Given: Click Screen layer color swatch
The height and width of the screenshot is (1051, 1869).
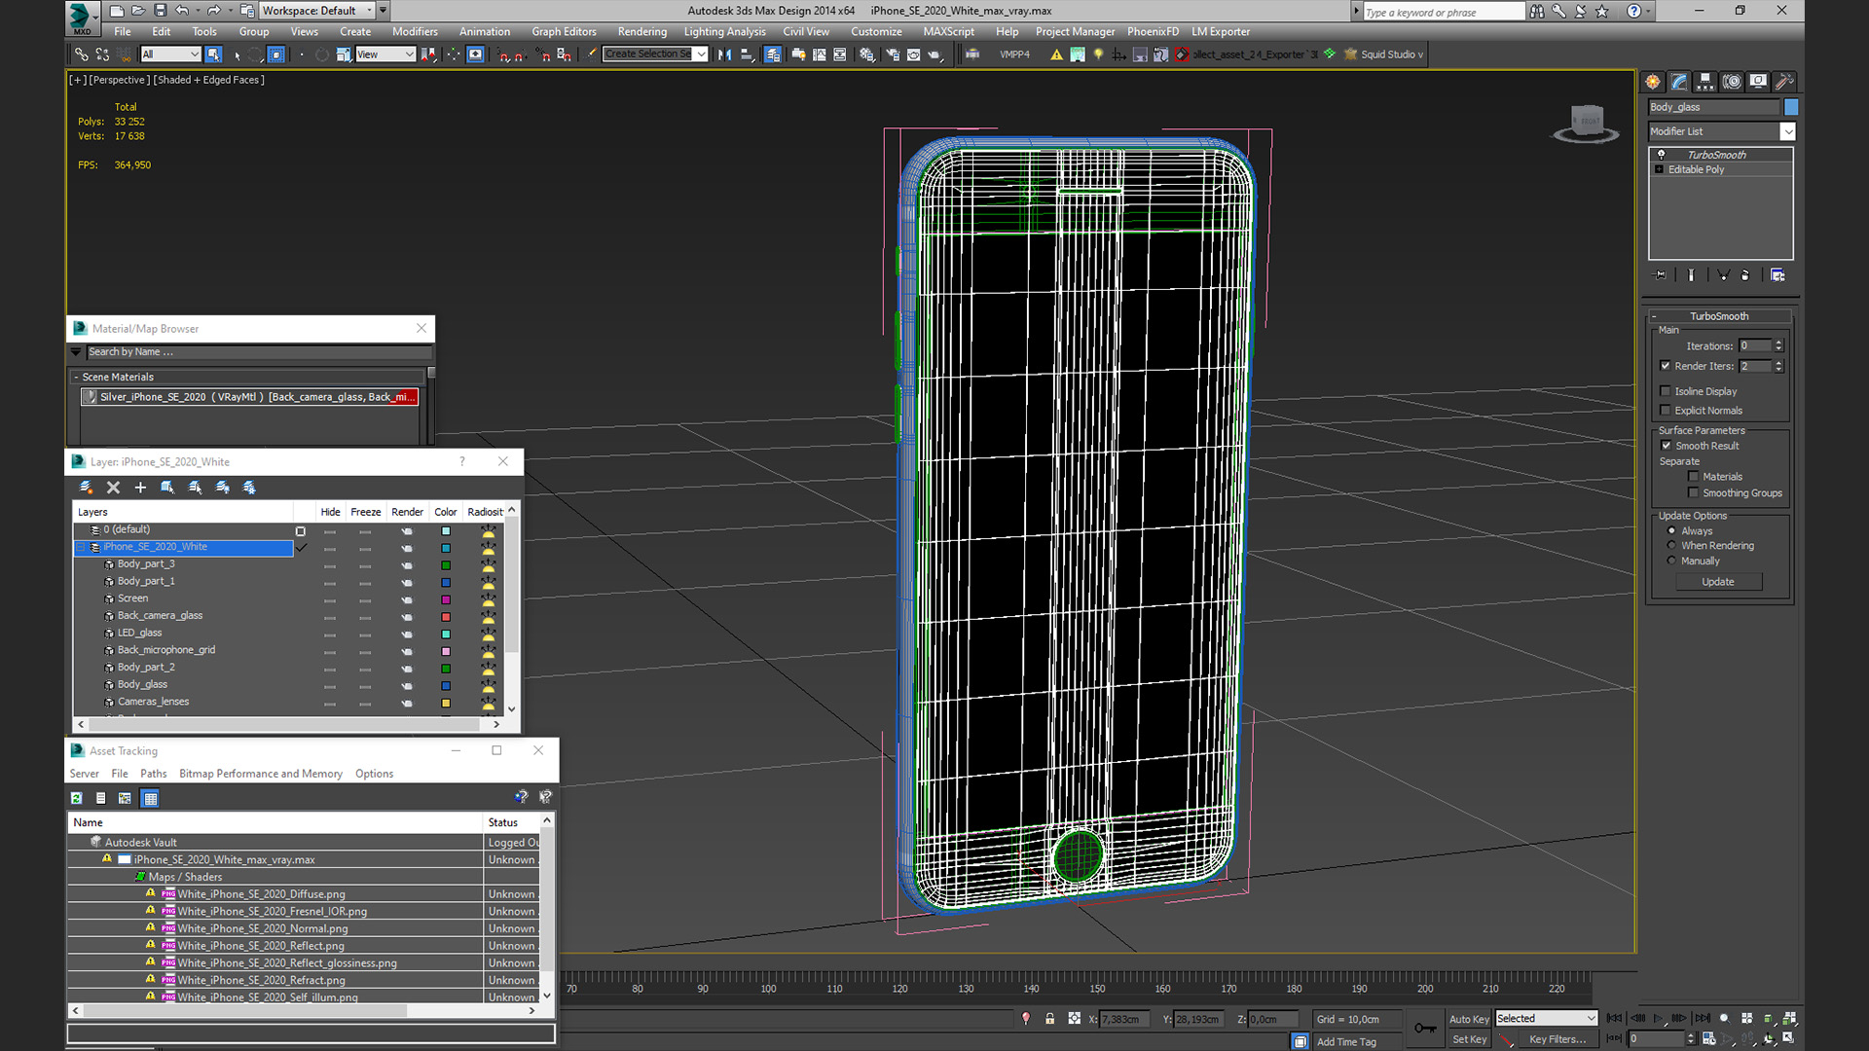Looking at the screenshot, I should point(446,599).
